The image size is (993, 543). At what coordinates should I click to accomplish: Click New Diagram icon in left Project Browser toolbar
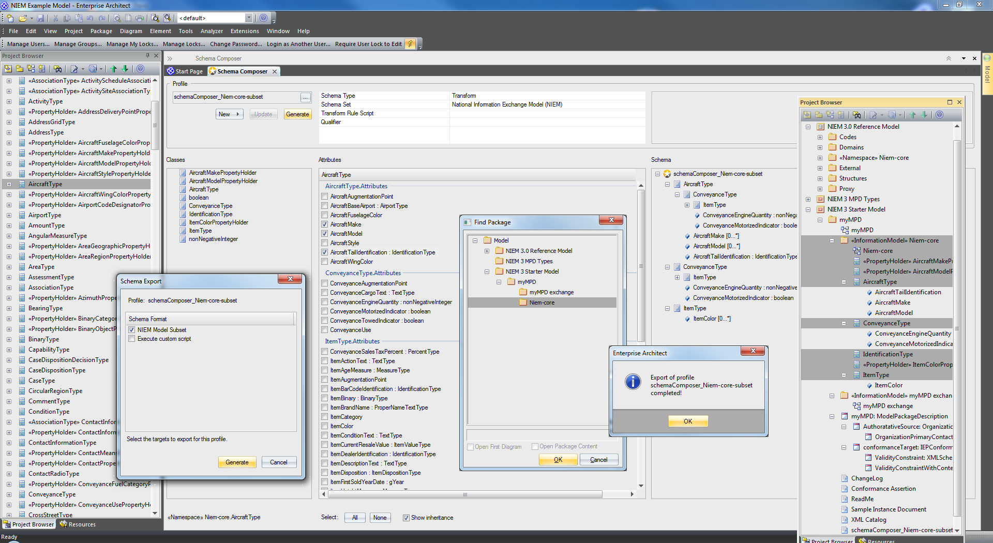31,69
